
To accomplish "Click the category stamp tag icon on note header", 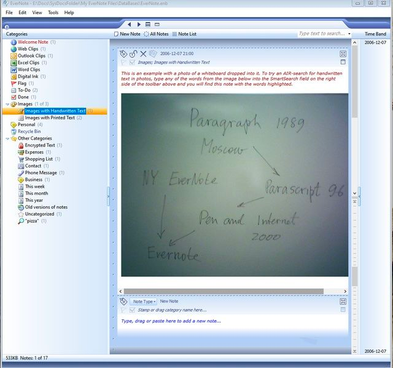I will point(123,54).
